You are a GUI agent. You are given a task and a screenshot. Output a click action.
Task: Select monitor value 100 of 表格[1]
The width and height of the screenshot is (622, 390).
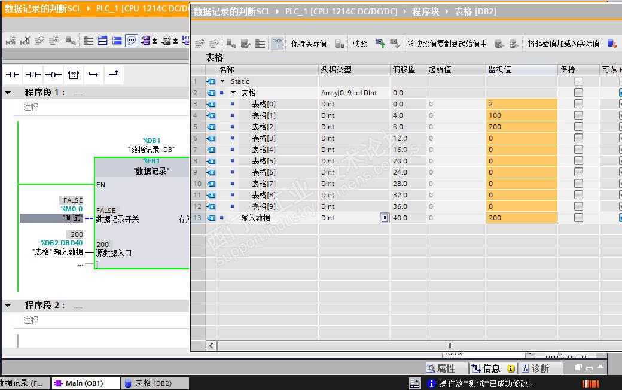coord(522,115)
